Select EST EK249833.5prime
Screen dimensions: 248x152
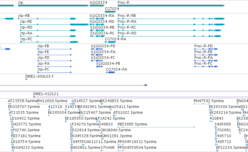point(102,104)
